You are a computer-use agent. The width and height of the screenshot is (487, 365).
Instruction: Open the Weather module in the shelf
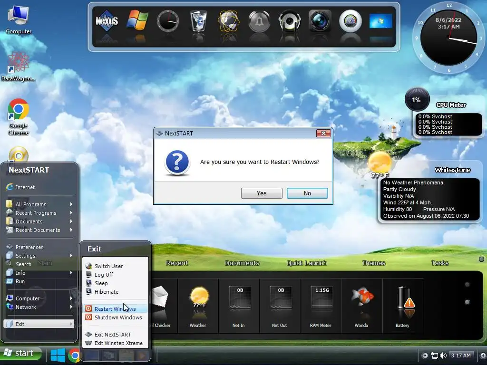click(198, 307)
